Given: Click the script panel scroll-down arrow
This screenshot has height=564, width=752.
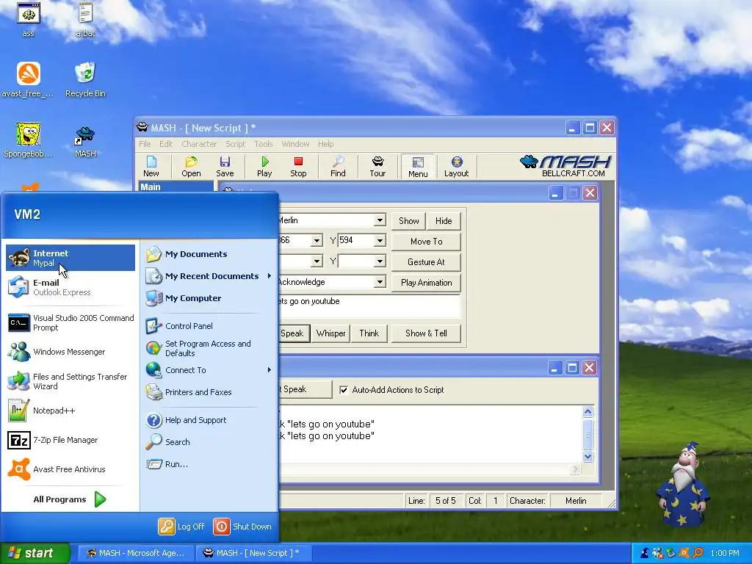Looking at the screenshot, I should (588, 457).
